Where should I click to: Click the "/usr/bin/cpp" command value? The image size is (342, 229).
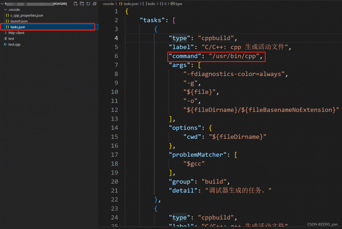point(234,56)
